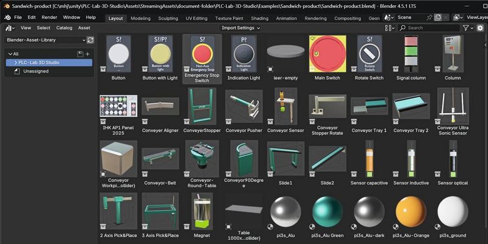Pin the scene to workspace
This screenshot has width=488, height=244.
[x=429, y=18]
